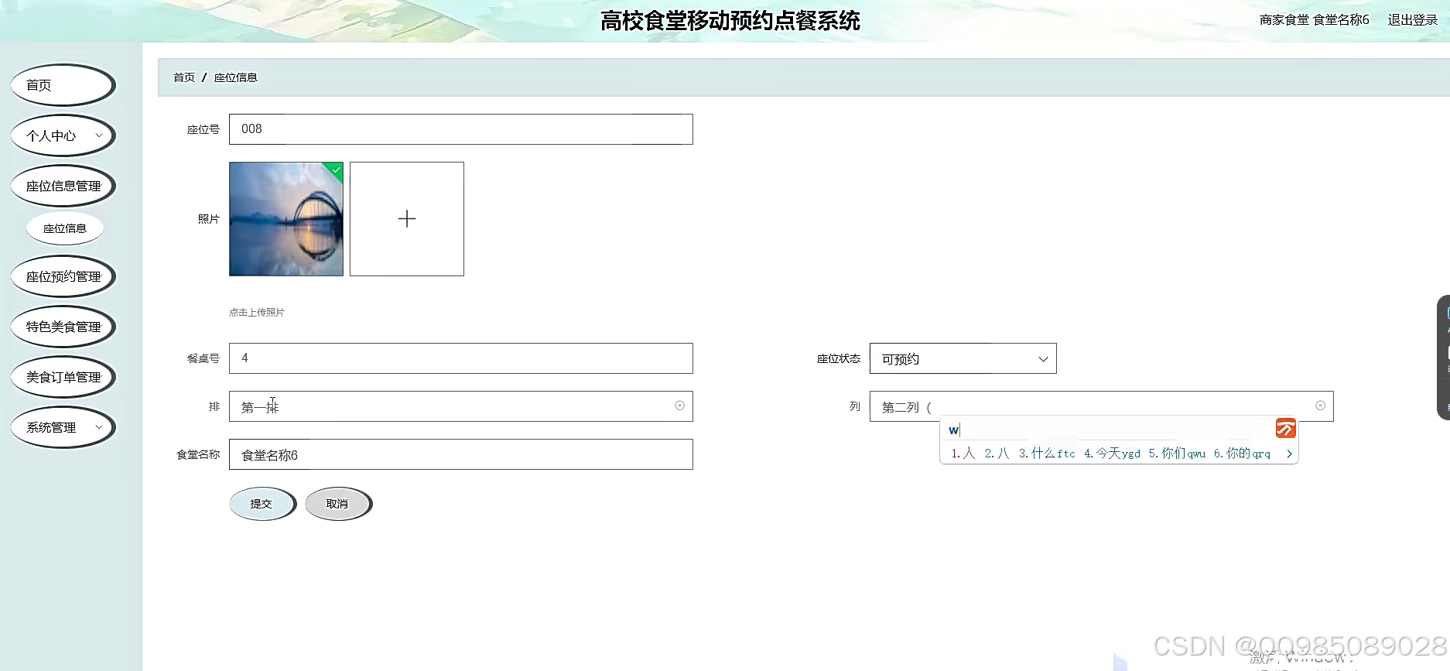This screenshot has height=671, width=1450.
Task: Choose IME candidate 4. 今天
Action: (x=1112, y=454)
